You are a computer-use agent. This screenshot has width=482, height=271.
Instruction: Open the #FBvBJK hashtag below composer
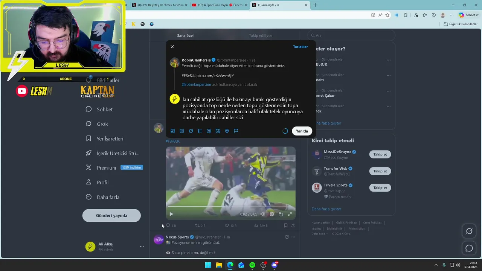(x=172, y=141)
